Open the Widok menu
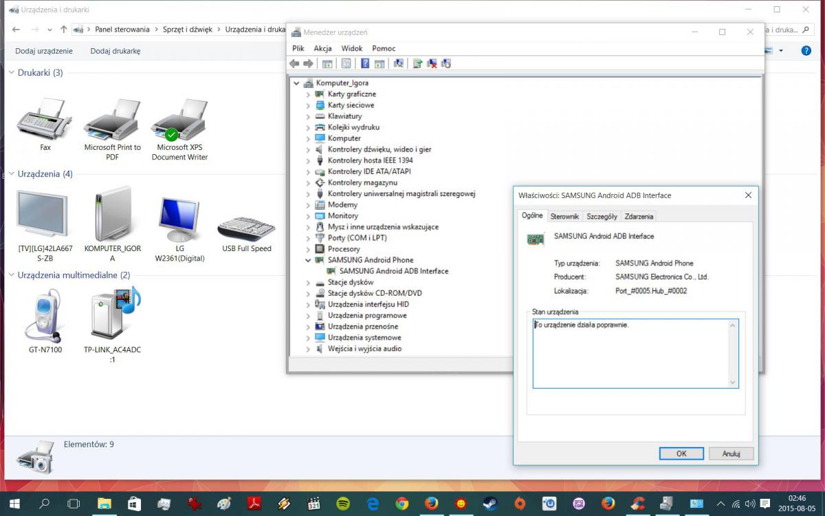The height and width of the screenshot is (516, 825). coord(352,48)
